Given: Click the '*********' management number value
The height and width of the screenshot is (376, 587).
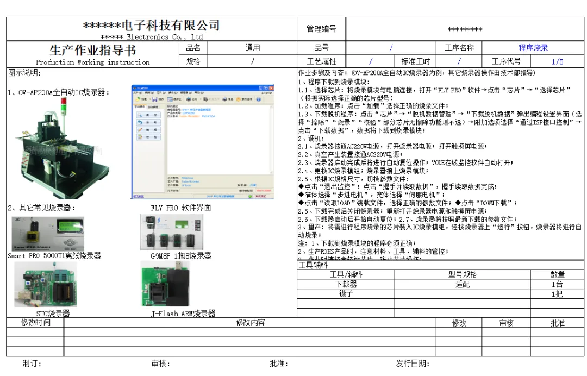Looking at the screenshot, I should click(x=465, y=29).
